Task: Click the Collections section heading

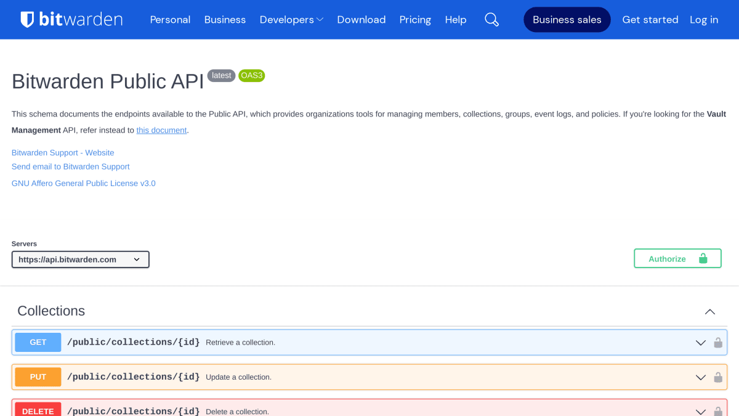Action: click(51, 311)
